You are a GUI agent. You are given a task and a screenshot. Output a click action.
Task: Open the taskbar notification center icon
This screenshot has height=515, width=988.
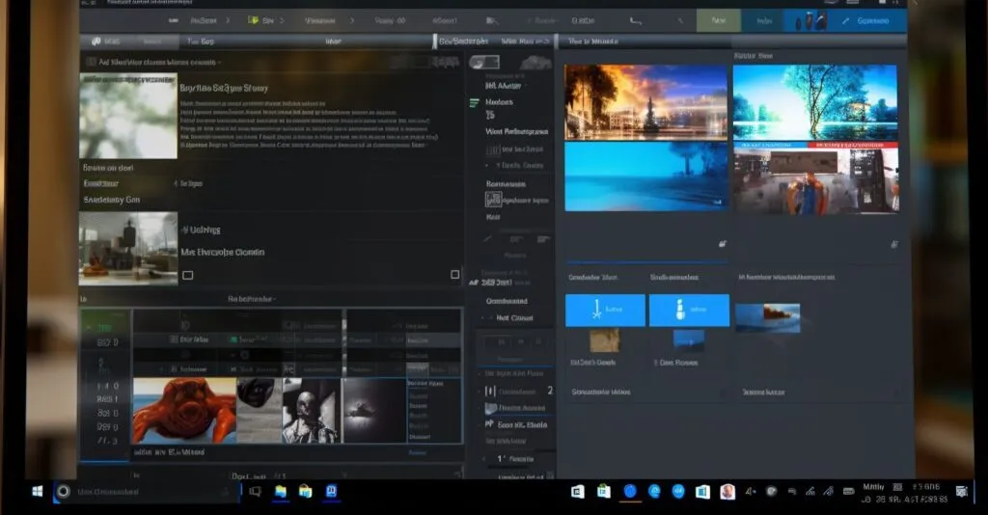[962, 492]
